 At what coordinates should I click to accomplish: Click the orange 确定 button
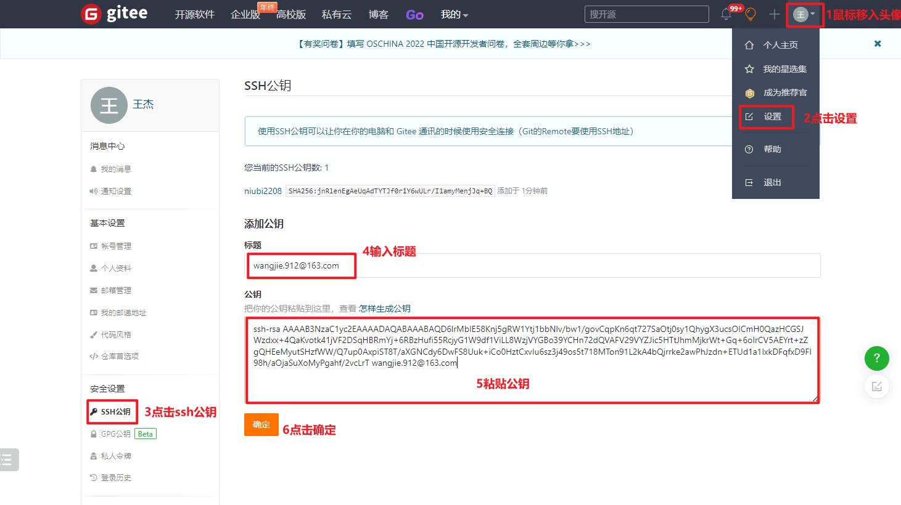(x=261, y=424)
